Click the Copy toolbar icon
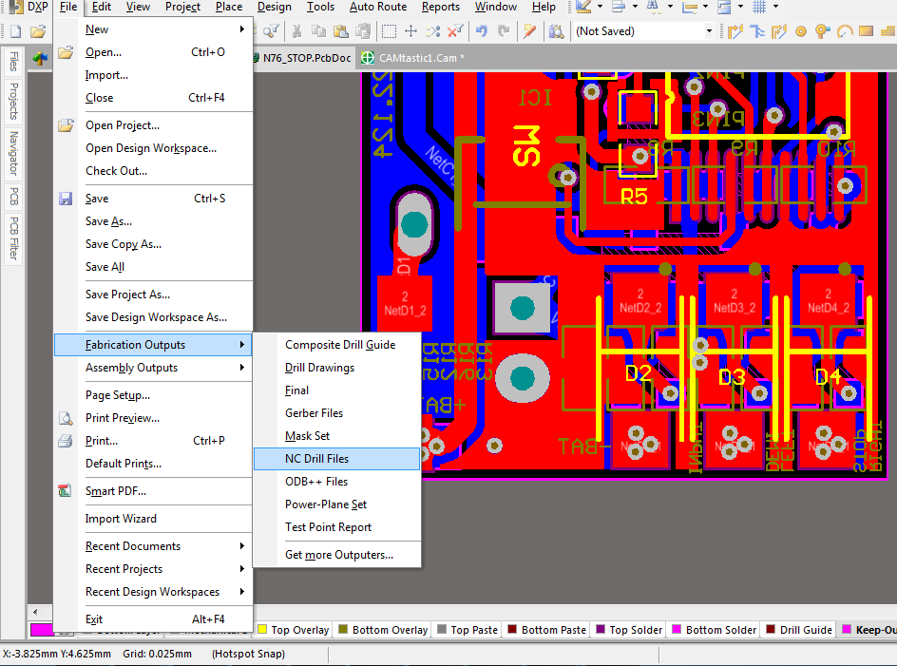Viewport: 897px width, 666px height. click(x=318, y=31)
